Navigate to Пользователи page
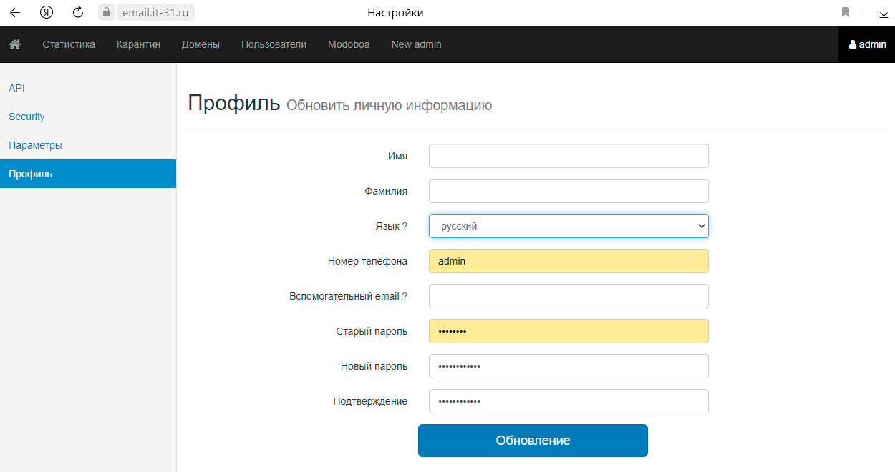Screen dimensions: 895x472 click(274, 44)
